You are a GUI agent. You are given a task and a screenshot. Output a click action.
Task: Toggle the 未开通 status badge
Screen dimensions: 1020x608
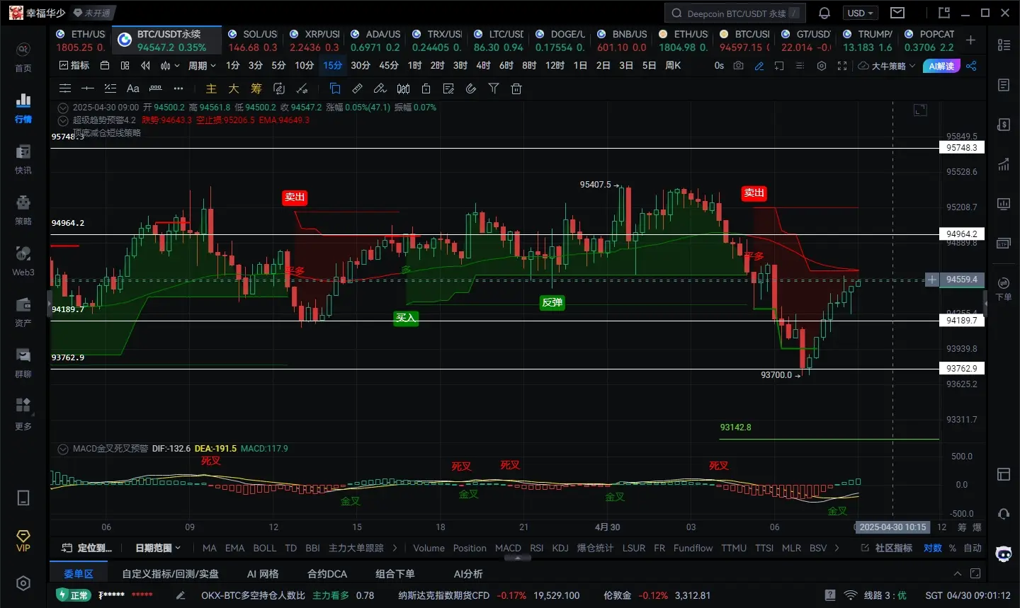tap(93, 13)
